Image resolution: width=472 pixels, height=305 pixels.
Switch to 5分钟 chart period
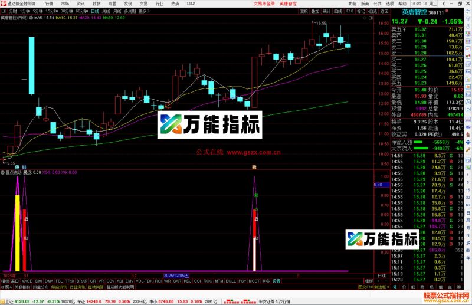point(38,11)
